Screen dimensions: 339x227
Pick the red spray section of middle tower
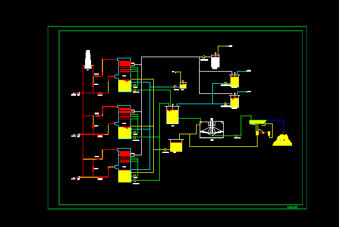point(124,110)
